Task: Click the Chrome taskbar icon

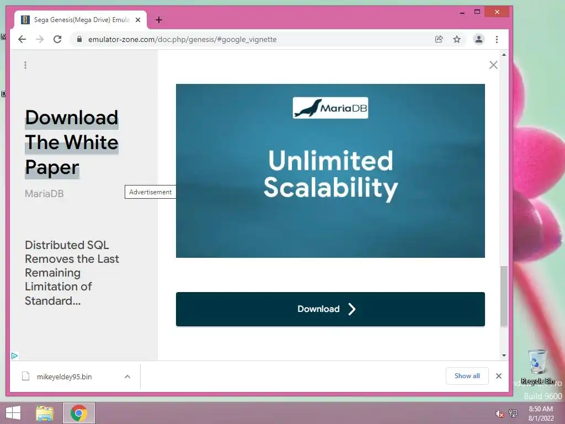Action: 79,413
